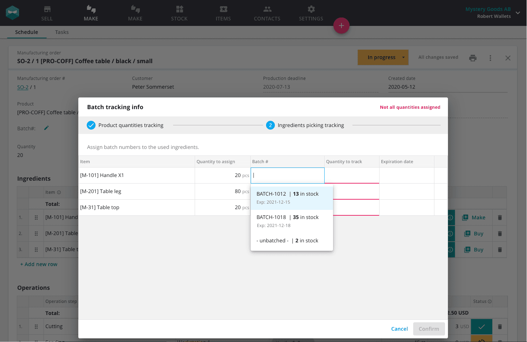Image resolution: width=527 pixels, height=342 pixels.
Task: Choose the unbatched option
Action: tap(292, 241)
